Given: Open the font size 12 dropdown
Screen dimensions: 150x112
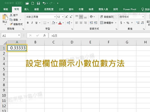Looking at the screenshot, I should click(x=63, y=17).
